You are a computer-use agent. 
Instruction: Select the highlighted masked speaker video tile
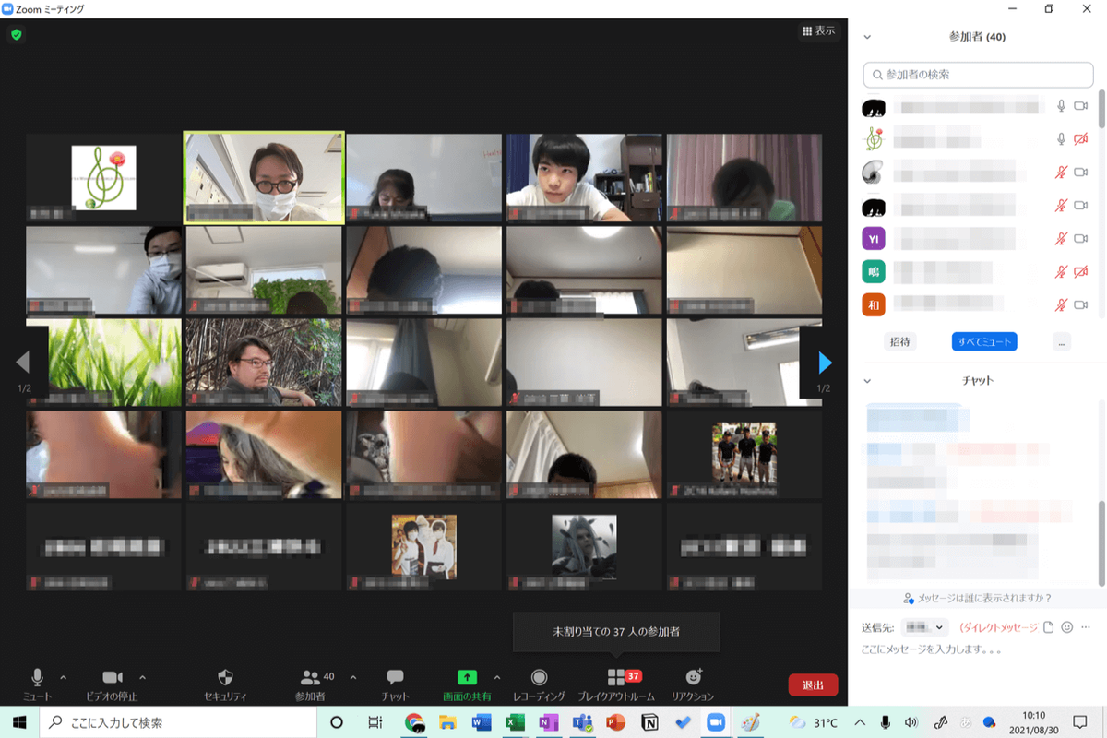click(x=264, y=177)
